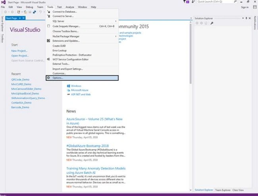Open the Server Explorer side tab
Image resolution: width=258 pixels, height=196 pixels.
click(2, 24)
